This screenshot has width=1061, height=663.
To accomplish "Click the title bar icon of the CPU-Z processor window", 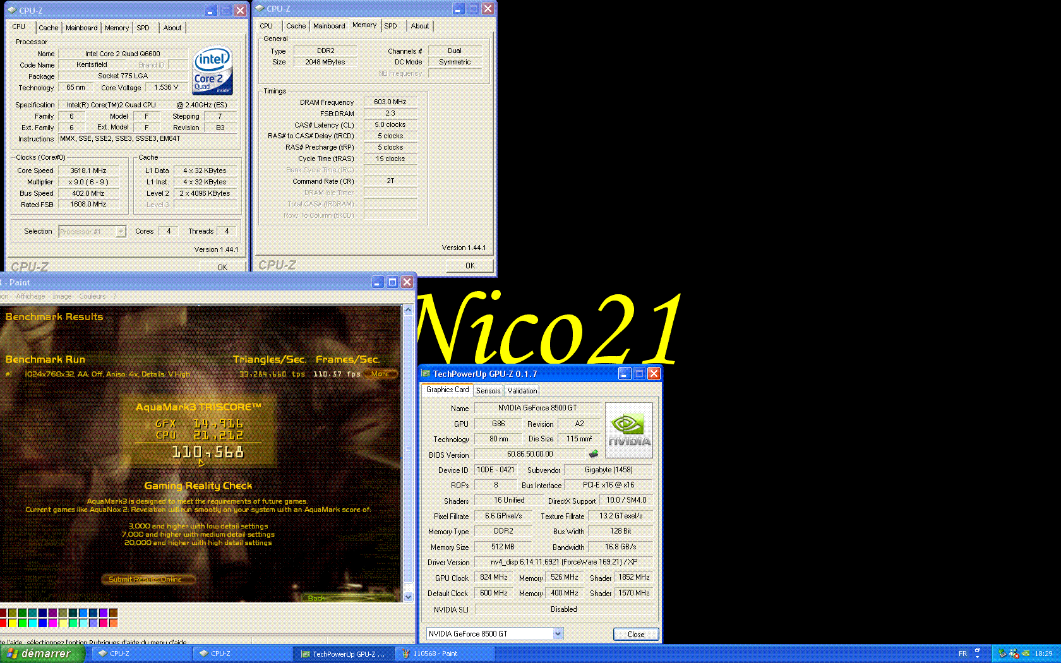I will tap(12, 10).
